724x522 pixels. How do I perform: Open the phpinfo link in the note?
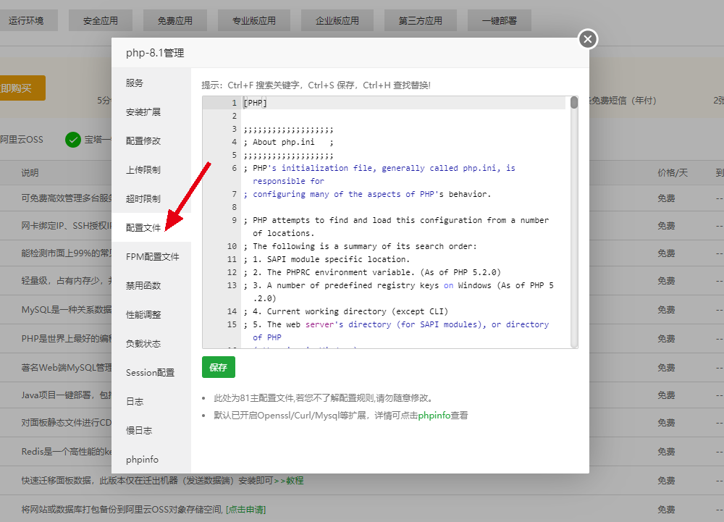click(x=434, y=416)
